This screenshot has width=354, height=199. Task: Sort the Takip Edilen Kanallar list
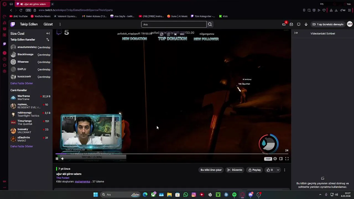point(48,40)
